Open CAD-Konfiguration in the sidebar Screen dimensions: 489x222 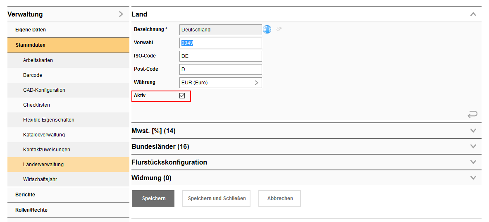coord(44,90)
